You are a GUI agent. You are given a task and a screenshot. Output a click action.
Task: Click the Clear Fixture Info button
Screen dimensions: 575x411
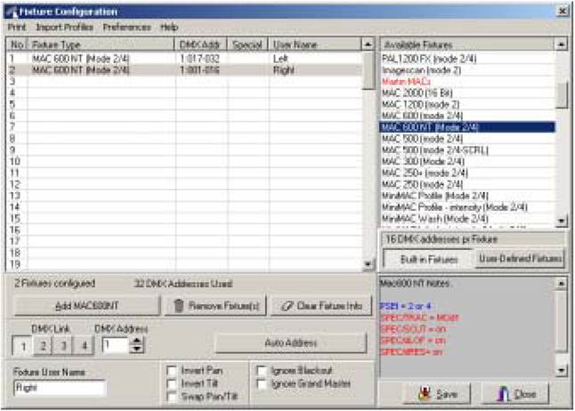[x=321, y=306]
